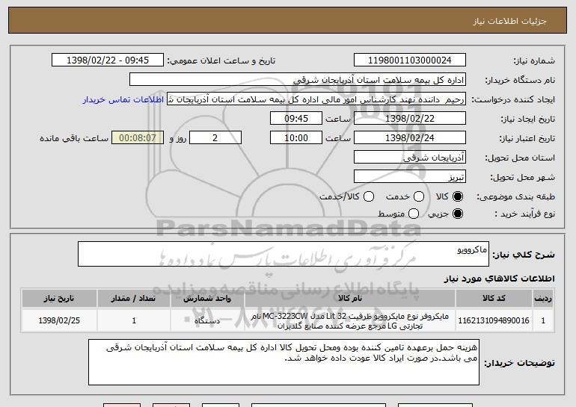Click the public announcement date-time field
This screenshot has height=407, width=576.
click(108, 60)
